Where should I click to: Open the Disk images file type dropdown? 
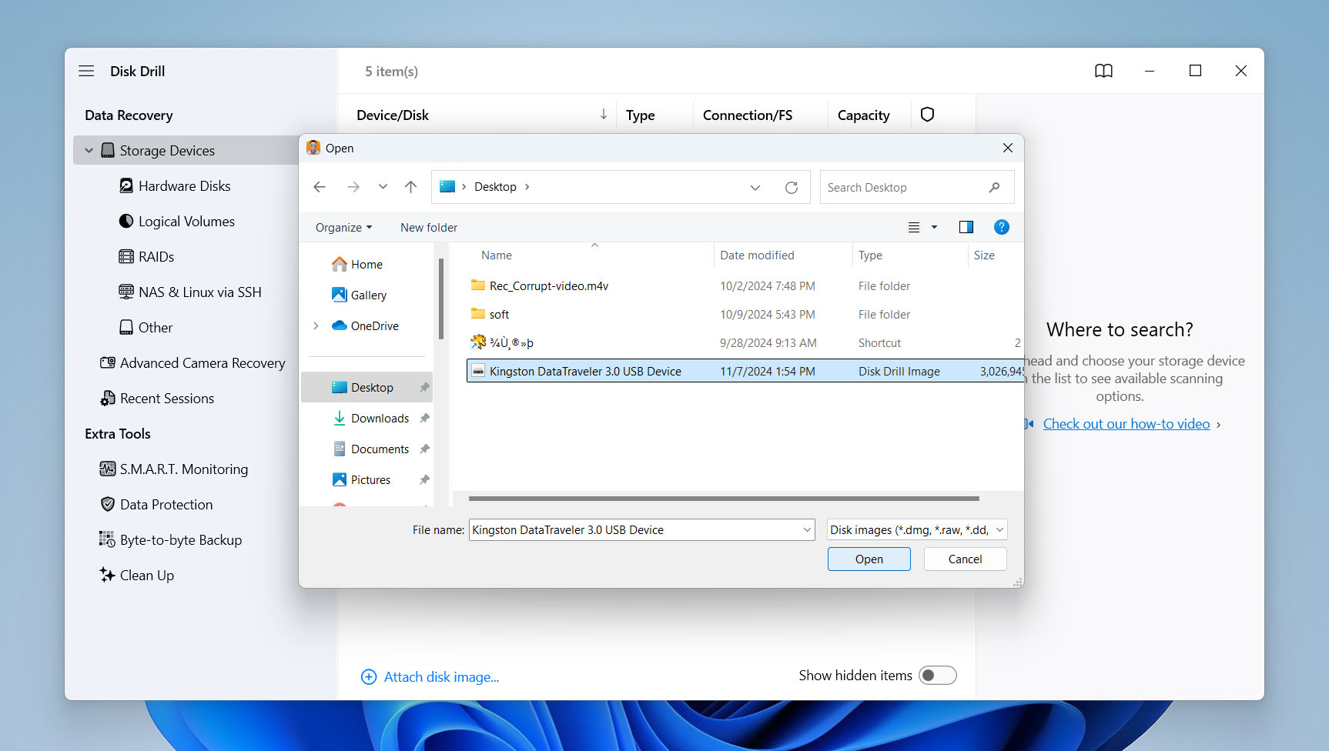(x=999, y=529)
